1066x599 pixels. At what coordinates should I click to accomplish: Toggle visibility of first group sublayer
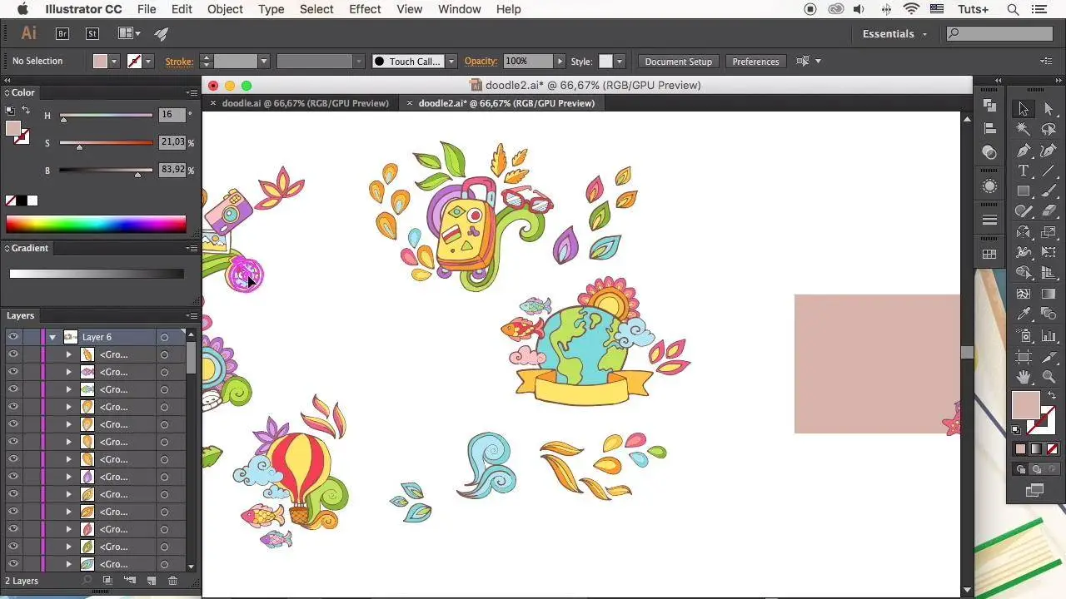click(13, 354)
